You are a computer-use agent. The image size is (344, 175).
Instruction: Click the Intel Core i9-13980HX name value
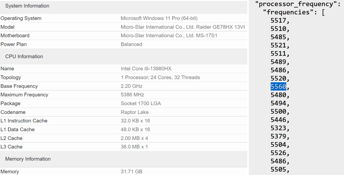146,69
